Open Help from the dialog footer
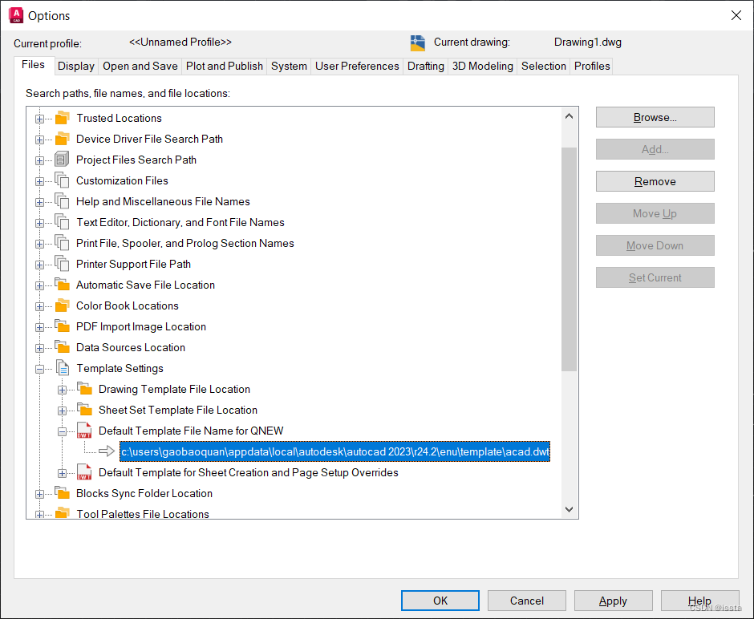 [x=699, y=601]
